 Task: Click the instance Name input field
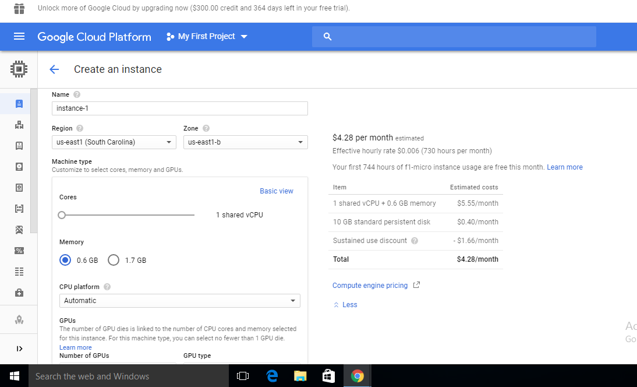(179, 108)
